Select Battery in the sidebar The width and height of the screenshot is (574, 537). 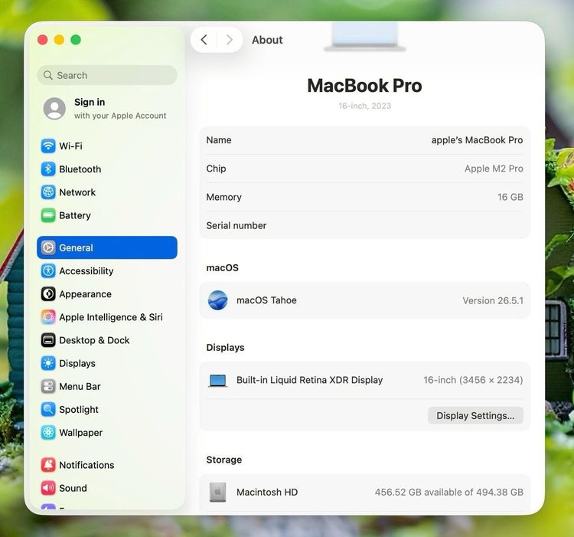pos(107,215)
